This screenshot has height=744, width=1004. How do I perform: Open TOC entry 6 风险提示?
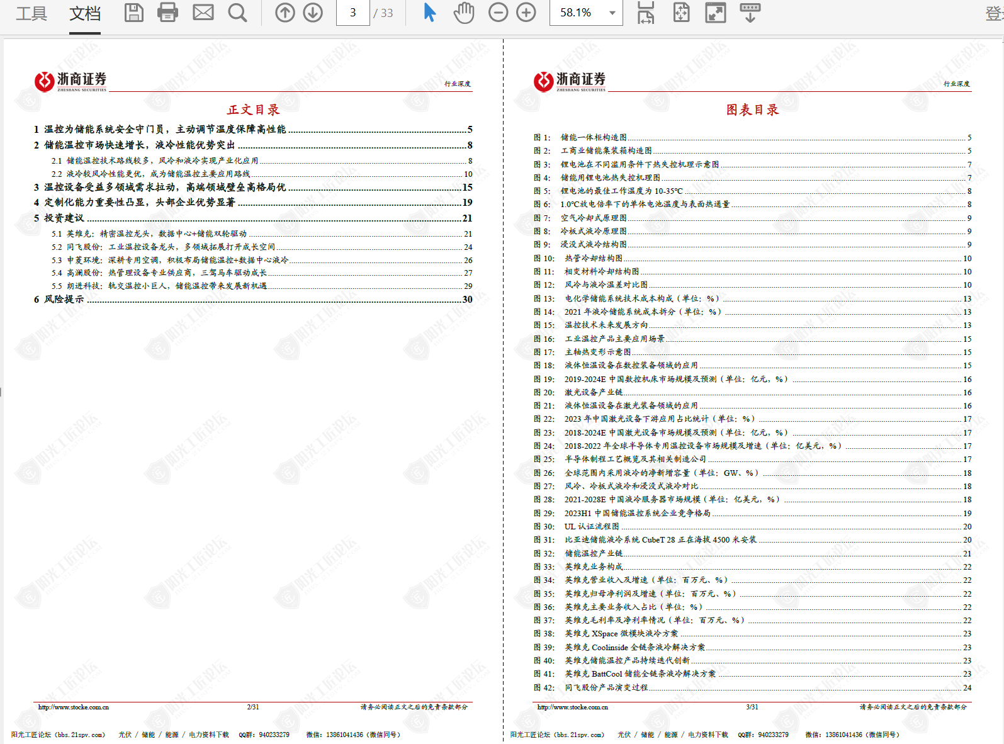coord(253,299)
